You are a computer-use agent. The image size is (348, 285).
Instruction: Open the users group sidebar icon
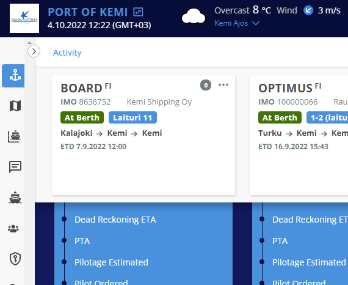click(13, 229)
